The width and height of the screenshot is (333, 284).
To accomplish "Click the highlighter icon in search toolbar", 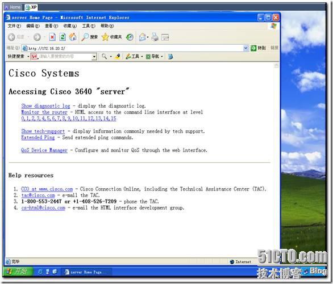I will point(118,56).
